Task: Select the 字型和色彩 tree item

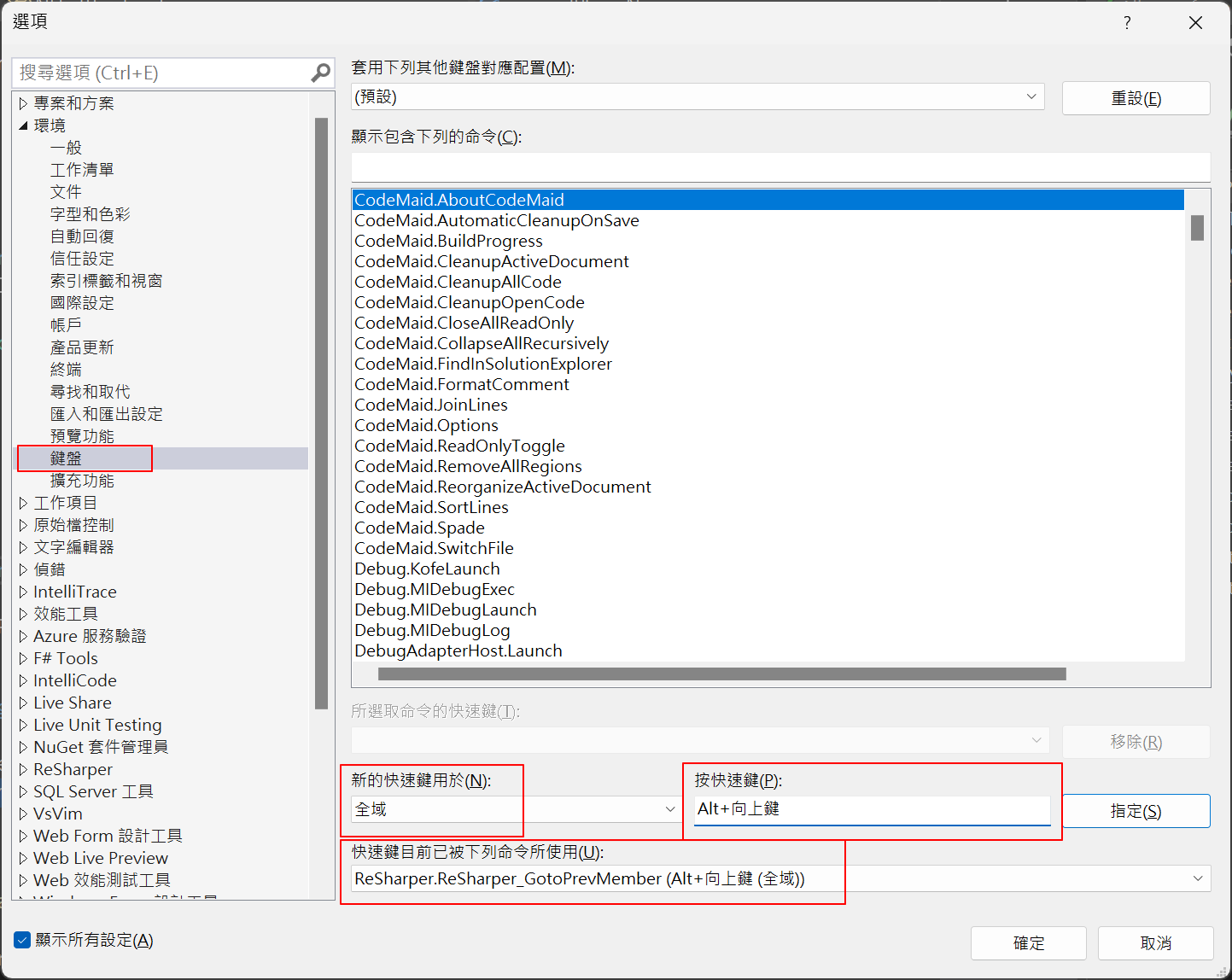Action: click(90, 214)
